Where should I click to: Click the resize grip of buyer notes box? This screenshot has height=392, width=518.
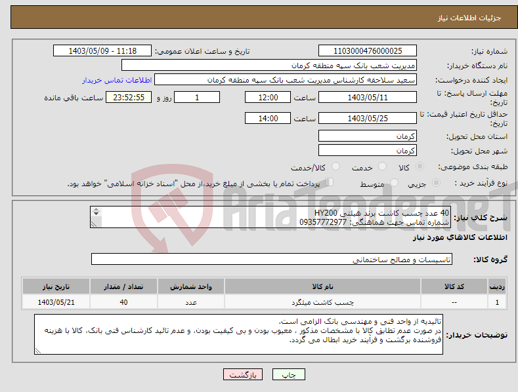37,351
